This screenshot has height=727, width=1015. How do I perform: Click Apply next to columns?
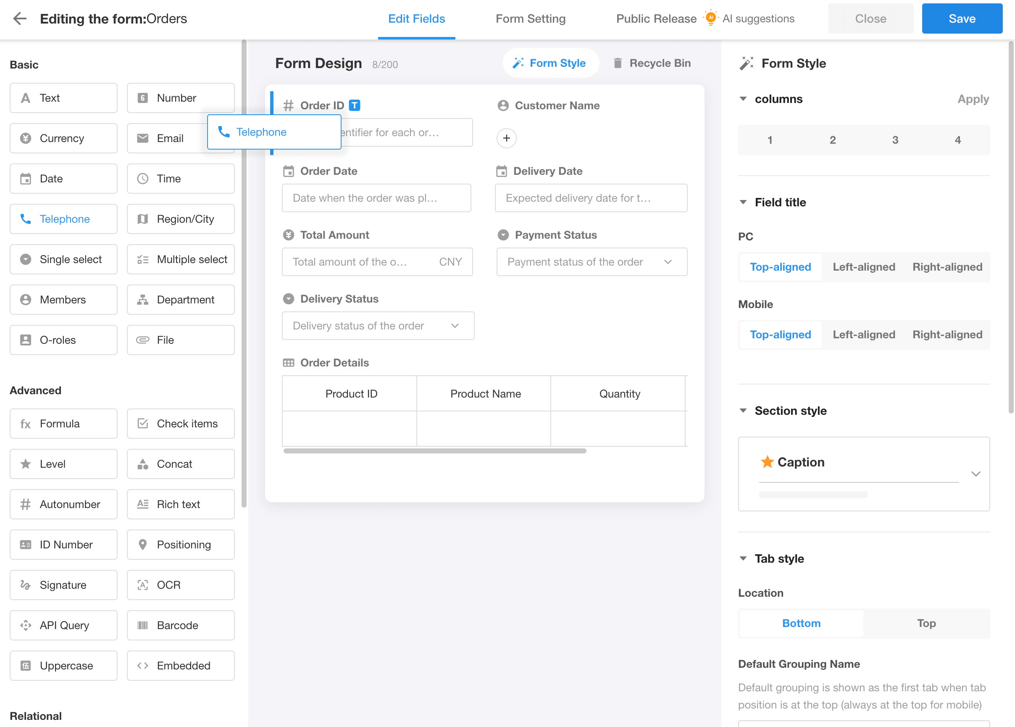(973, 99)
